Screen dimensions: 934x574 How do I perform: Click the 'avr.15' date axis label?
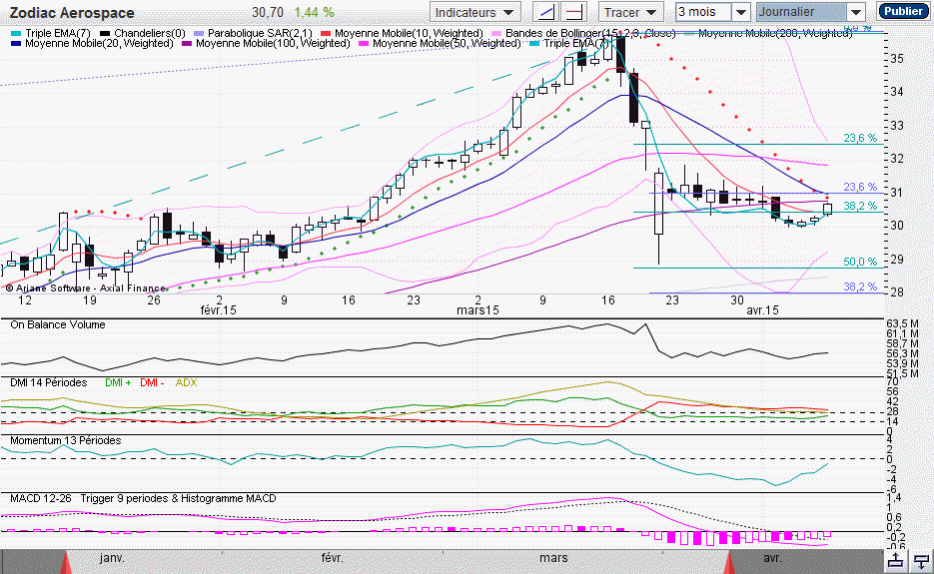pyautogui.click(x=762, y=310)
